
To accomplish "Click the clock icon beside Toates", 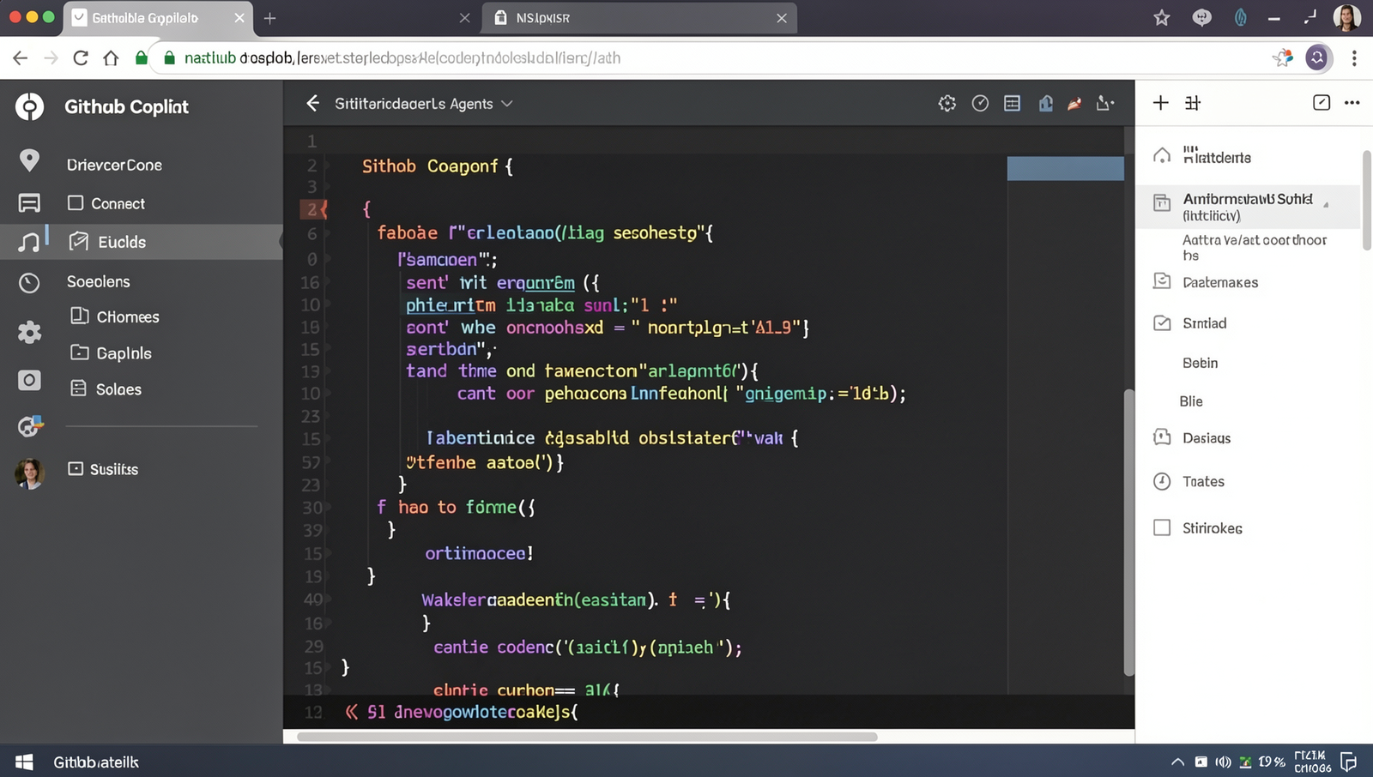I will pos(1162,481).
